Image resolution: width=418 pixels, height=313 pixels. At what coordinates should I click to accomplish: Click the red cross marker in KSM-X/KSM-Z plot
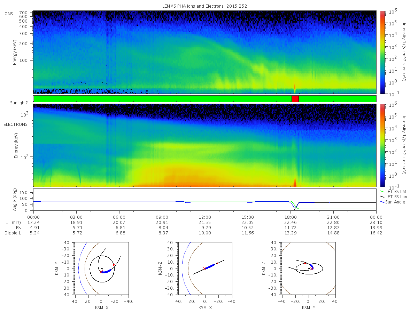click(205, 268)
